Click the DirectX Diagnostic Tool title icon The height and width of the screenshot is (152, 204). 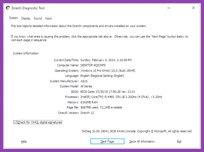tap(8, 8)
